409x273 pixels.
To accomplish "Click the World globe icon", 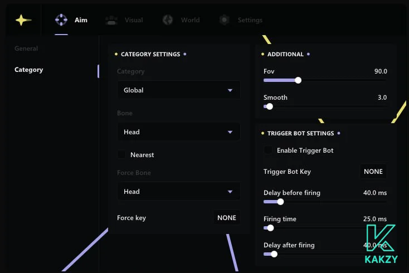I will pyautogui.click(x=168, y=20).
